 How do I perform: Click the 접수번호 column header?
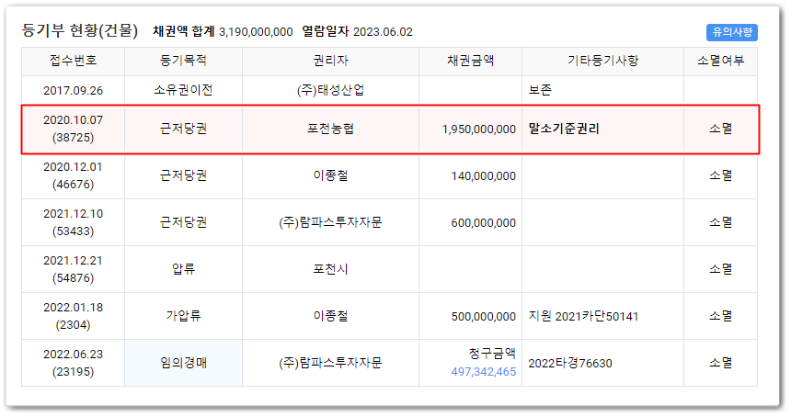74,62
